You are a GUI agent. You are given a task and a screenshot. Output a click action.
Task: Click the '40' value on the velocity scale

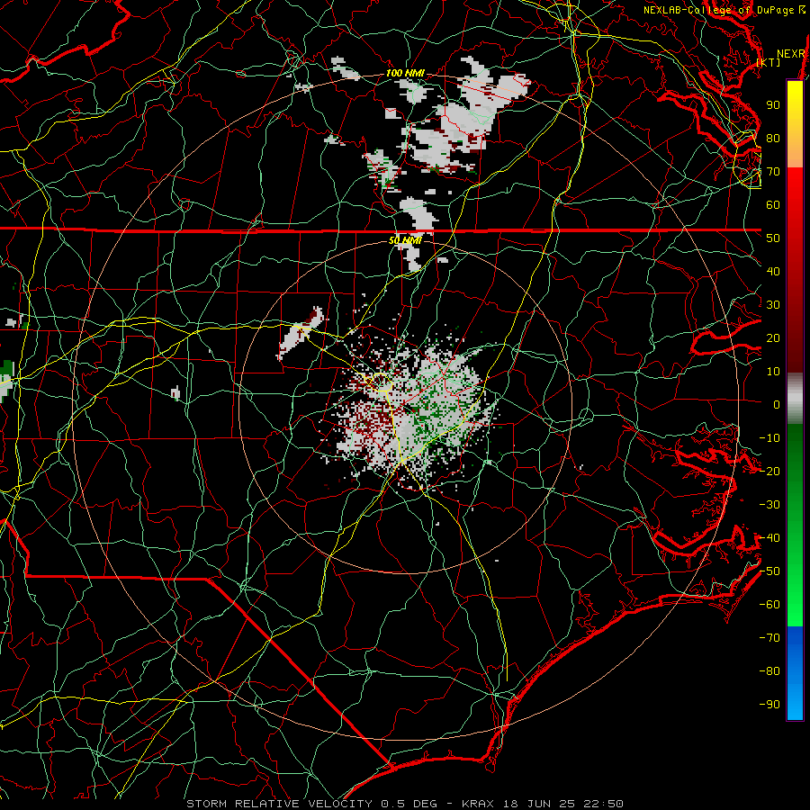point(773,272)
